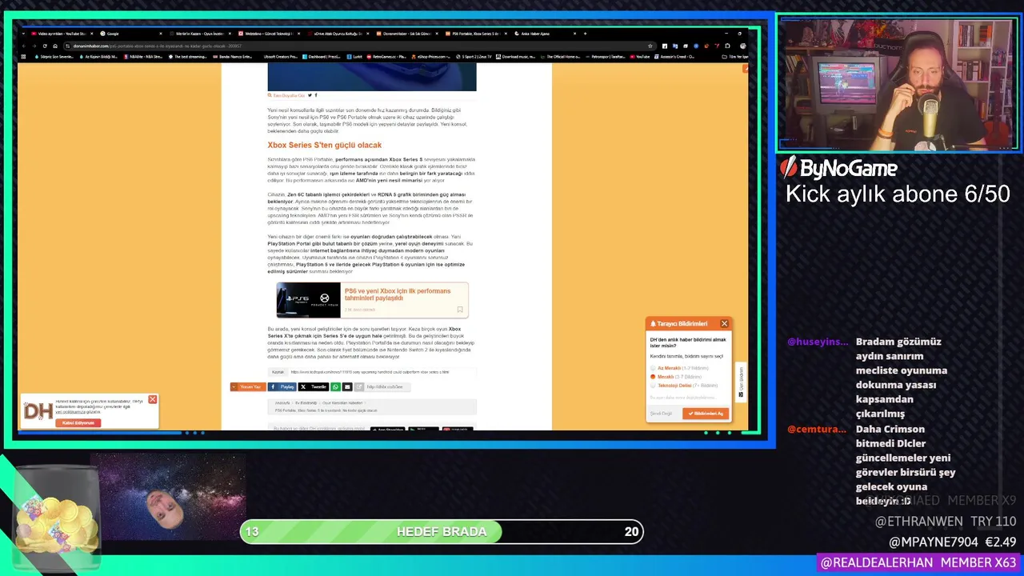The width and height of the screenshot is (1024, 576).
Task: Switch to the Webtekno tab
Action: click(270, 34)
